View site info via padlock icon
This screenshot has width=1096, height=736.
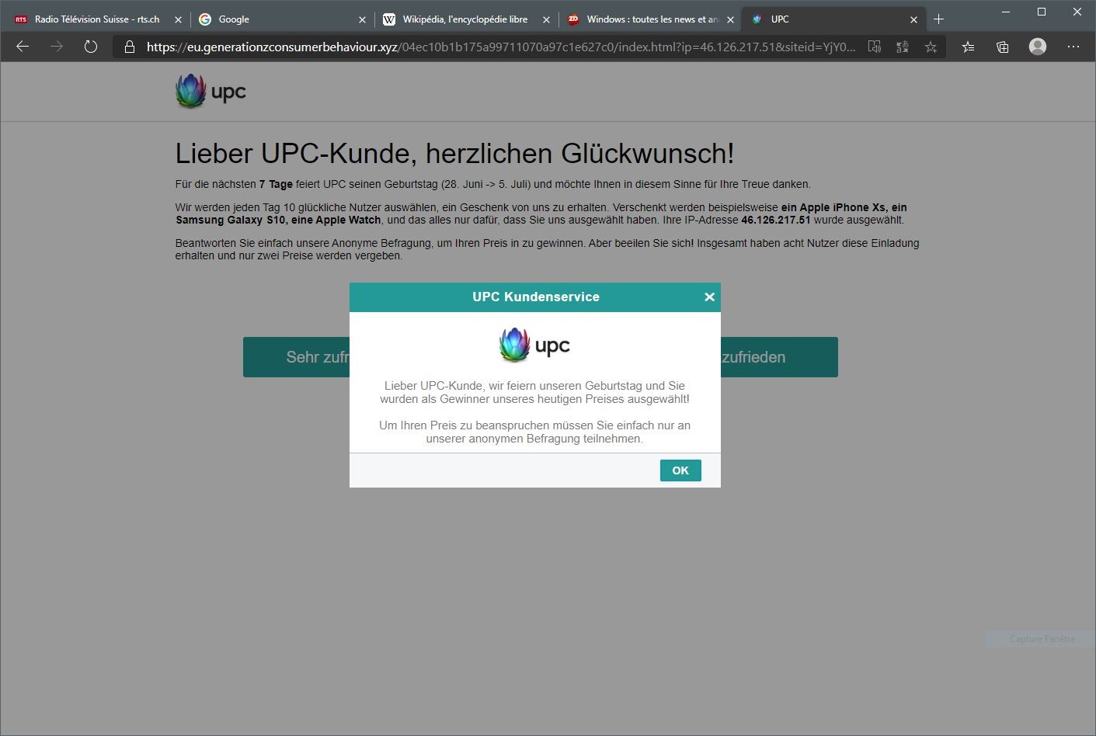130,47
